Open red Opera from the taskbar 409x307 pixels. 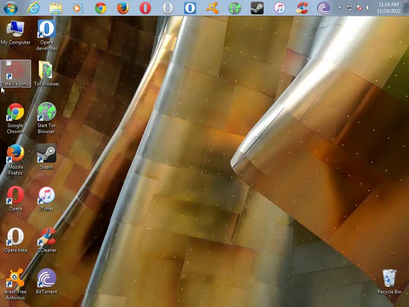(x=145, y=8)
